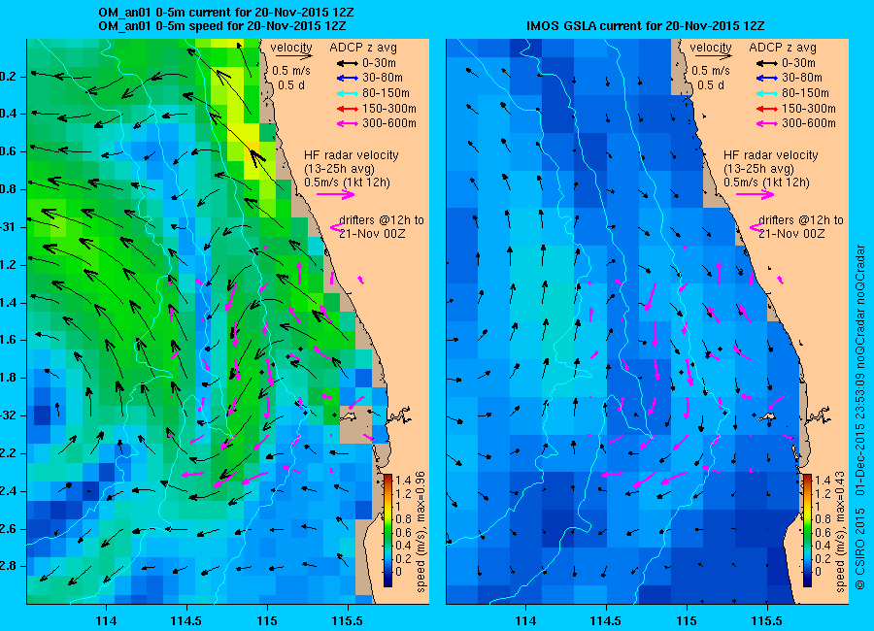Click the '0.5 d' velocity label in right panel
The height and width of the screenshot is (631, 874).
tap(711, 85)
